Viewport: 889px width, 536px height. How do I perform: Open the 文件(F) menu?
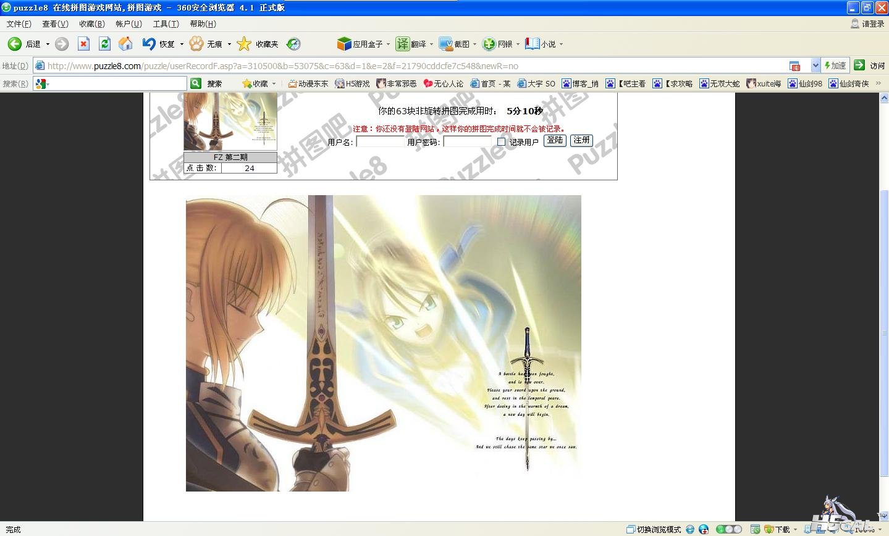19,23
